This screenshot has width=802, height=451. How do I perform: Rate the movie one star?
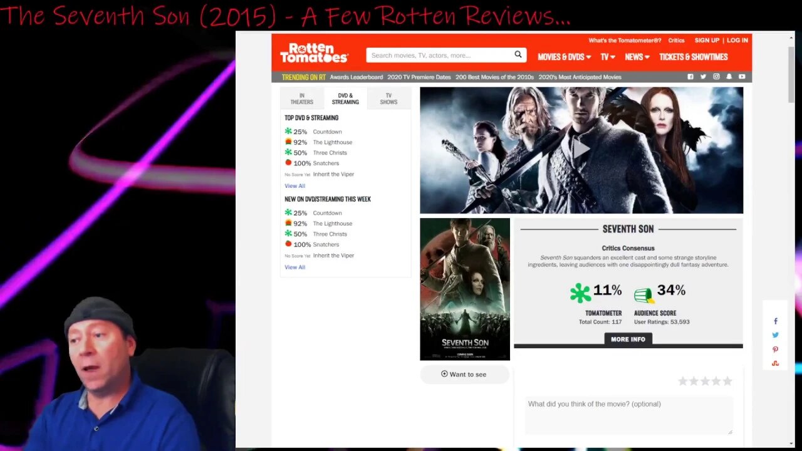pyautogui.click(x=683, y=381)
